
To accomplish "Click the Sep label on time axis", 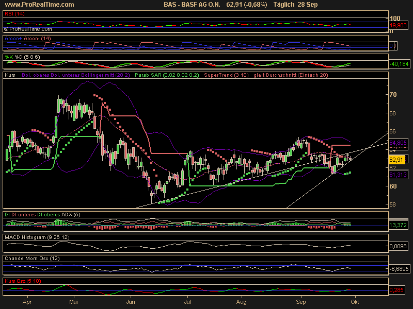I will [x=301, y=302].
